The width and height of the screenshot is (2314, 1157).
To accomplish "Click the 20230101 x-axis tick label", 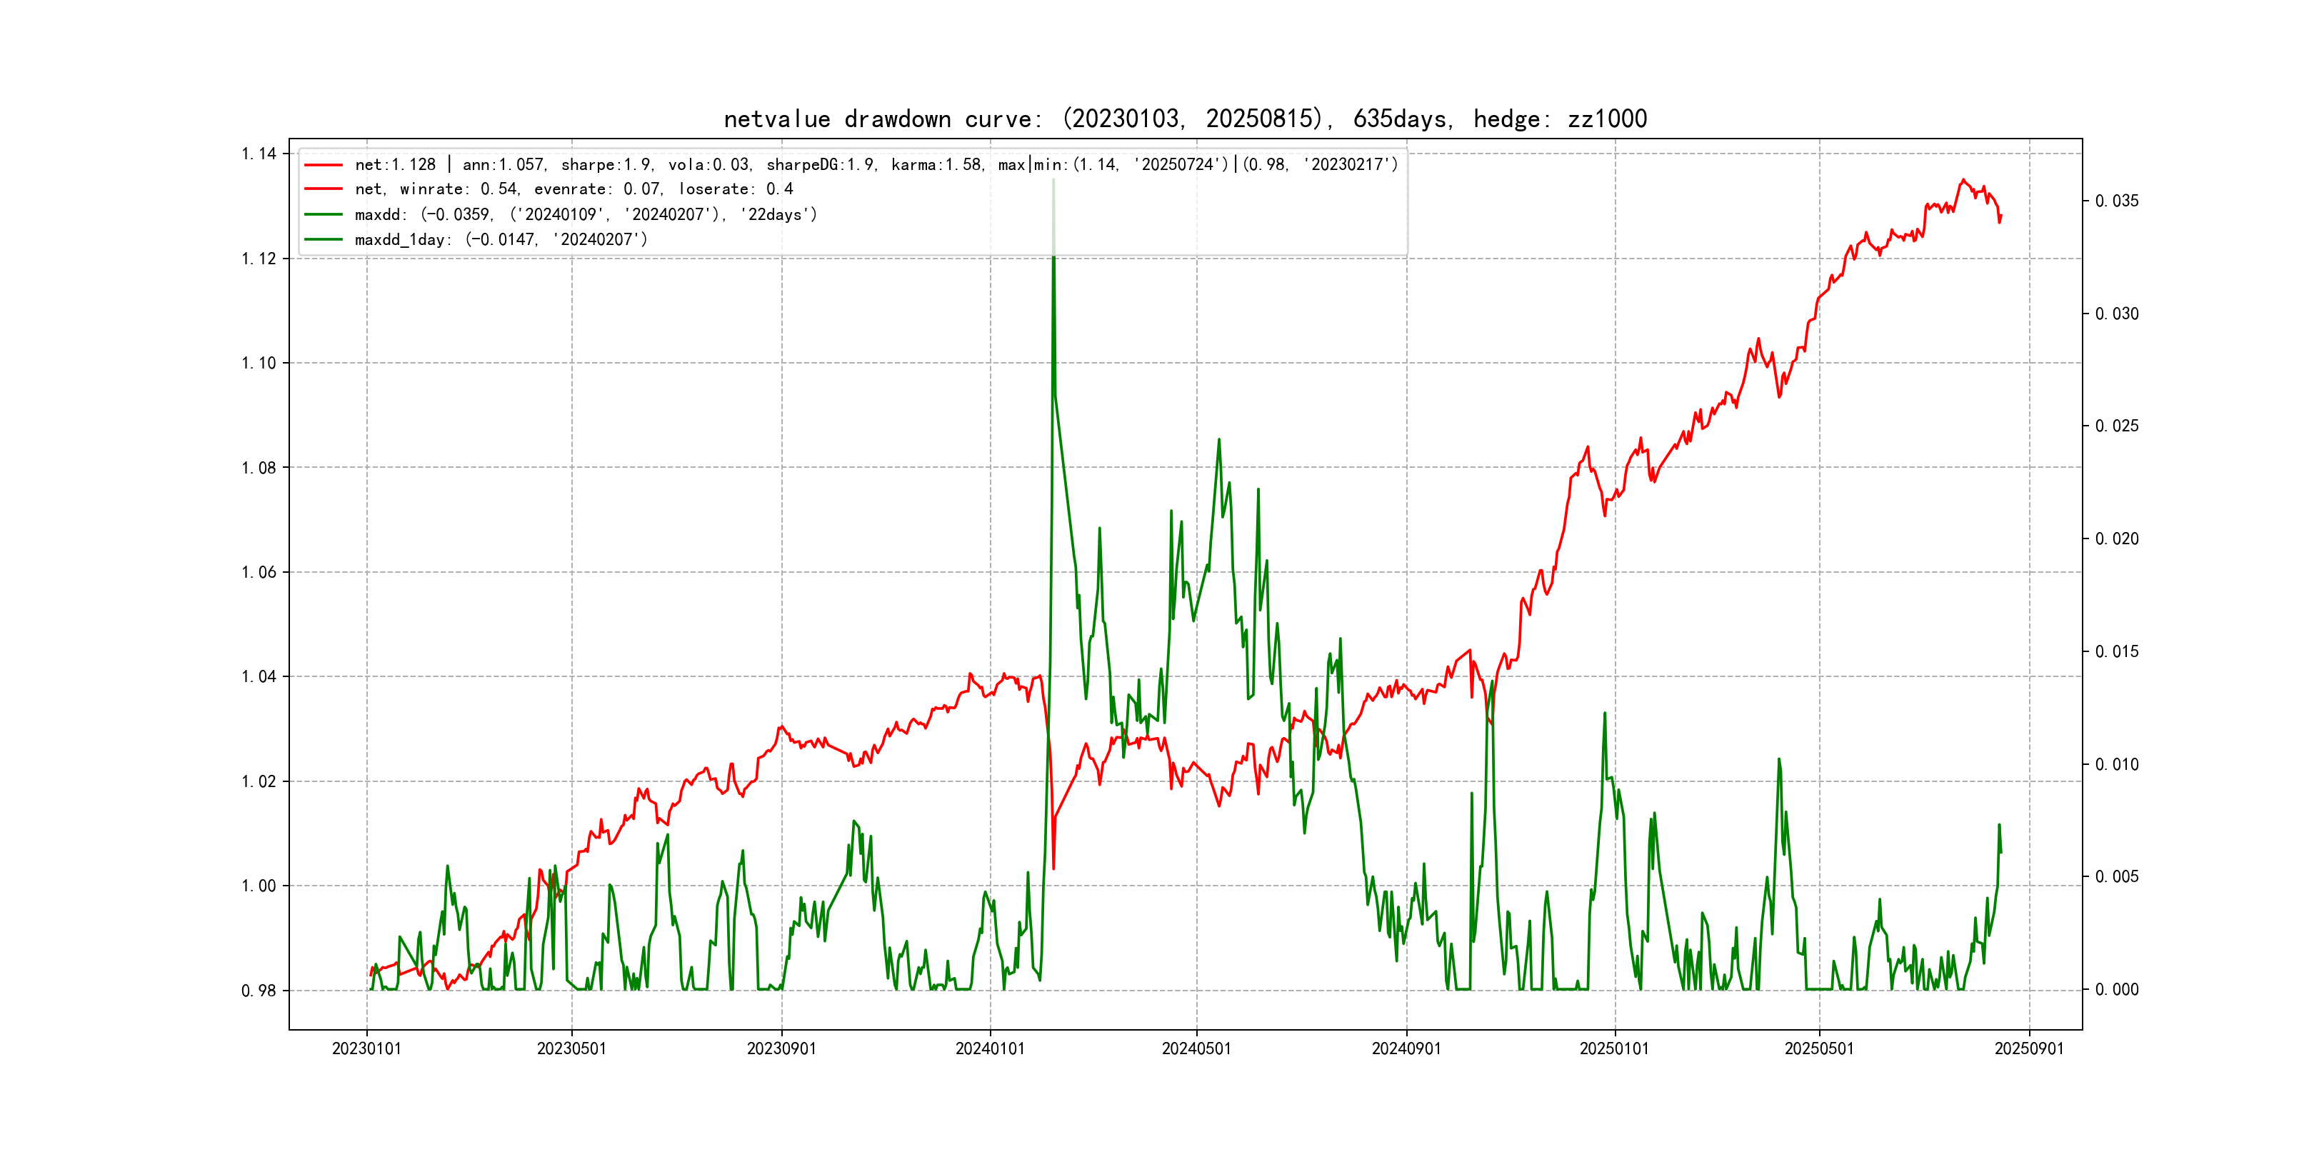I will [366, 1049].
